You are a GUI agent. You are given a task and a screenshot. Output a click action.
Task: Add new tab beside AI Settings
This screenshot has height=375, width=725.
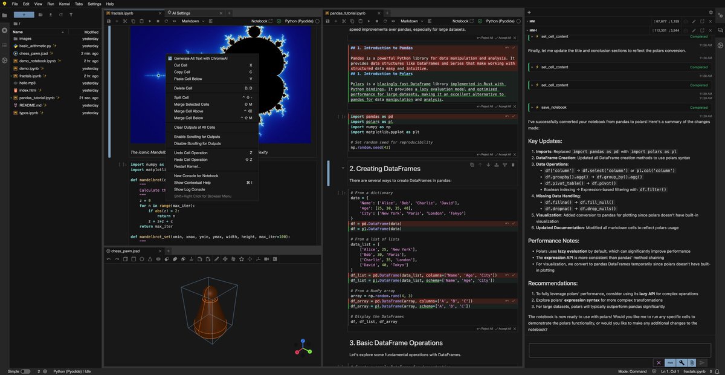pyautogui.click(x=230, y=13)
